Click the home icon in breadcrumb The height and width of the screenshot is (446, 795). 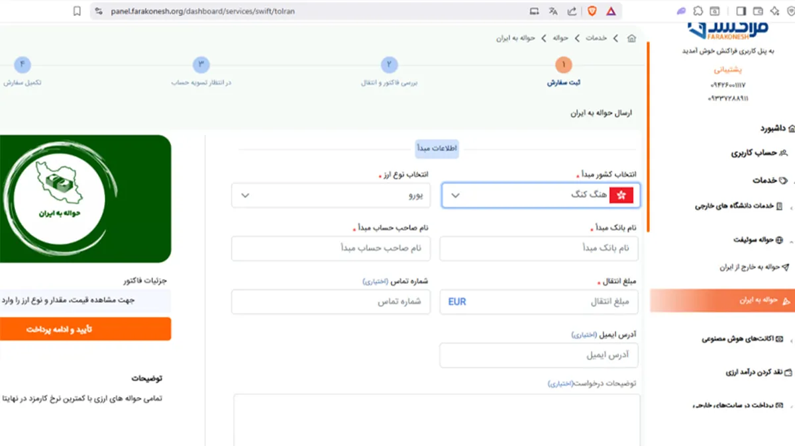click(631, 38)
